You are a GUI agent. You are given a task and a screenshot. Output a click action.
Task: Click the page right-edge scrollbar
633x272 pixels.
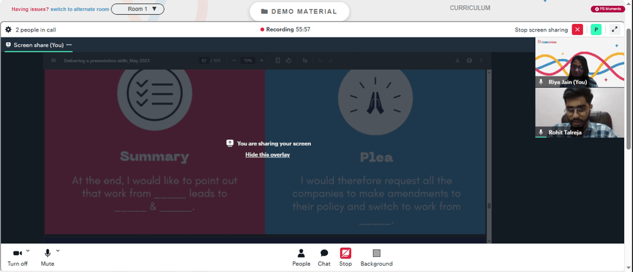pyautogui.click(x=629, y=89)
